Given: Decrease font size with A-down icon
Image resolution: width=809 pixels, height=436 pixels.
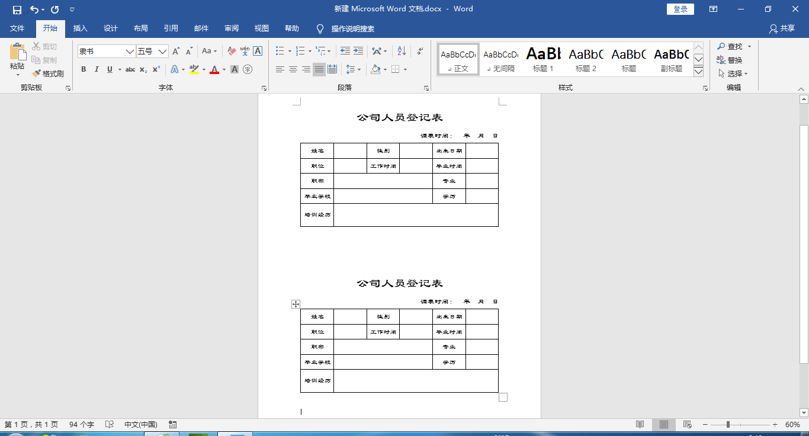Looking at the screenshot, I should [190, 52].
